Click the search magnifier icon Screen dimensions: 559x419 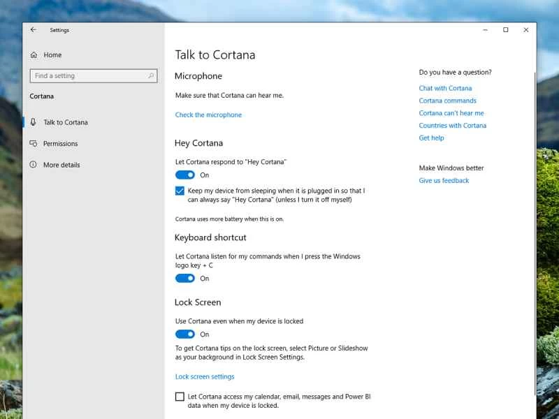tap(150, 75)
